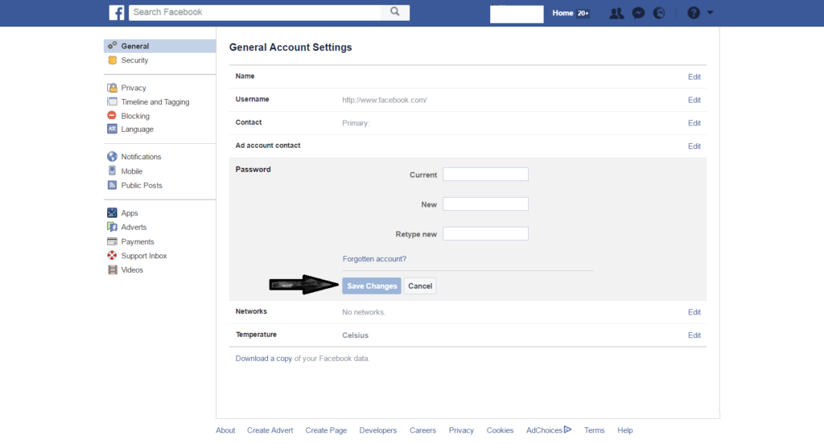Select Privacy in the left sidebar
The height and width of the screenshot is (444, 824).
coord(134,88)
